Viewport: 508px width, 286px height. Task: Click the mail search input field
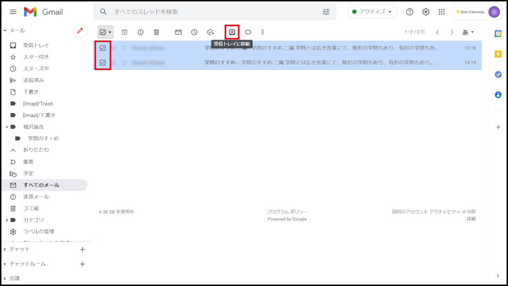[216, 12]
